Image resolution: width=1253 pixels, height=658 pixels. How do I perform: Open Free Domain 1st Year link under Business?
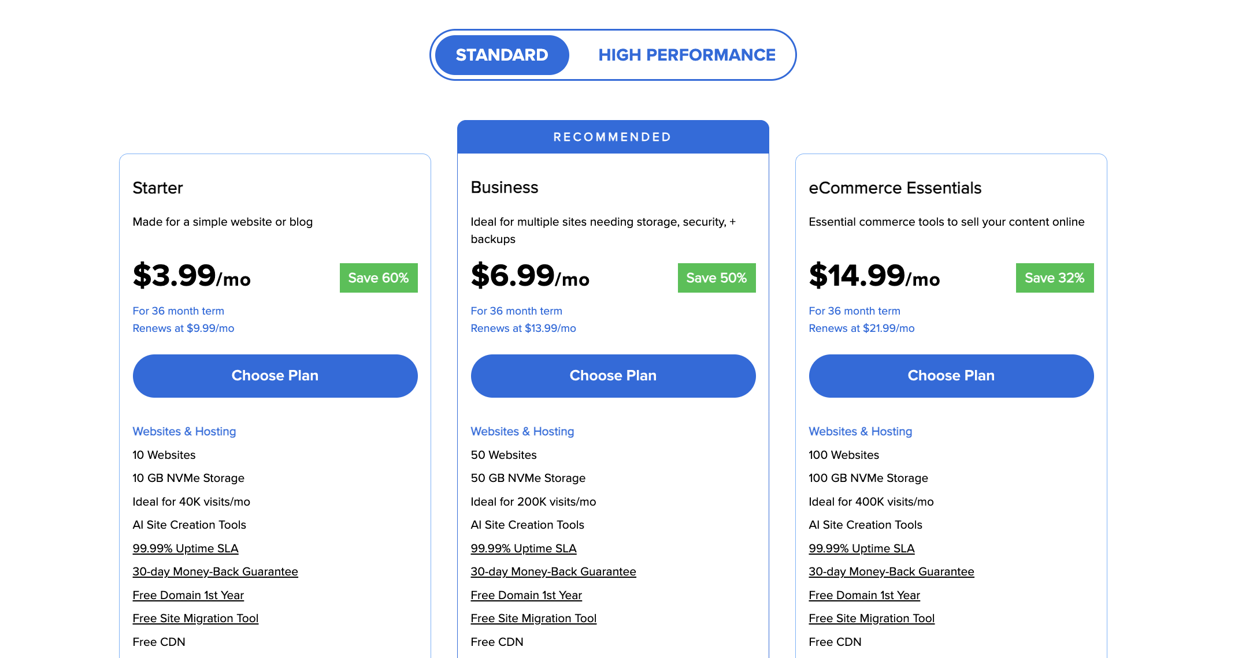click(526, 595)
